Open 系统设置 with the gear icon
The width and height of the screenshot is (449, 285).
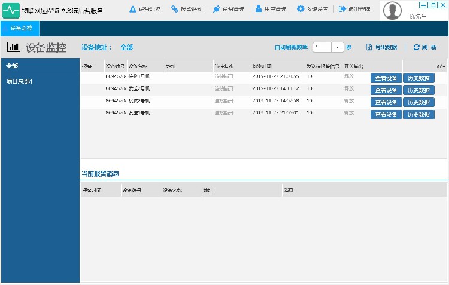(x=313, y=10)
